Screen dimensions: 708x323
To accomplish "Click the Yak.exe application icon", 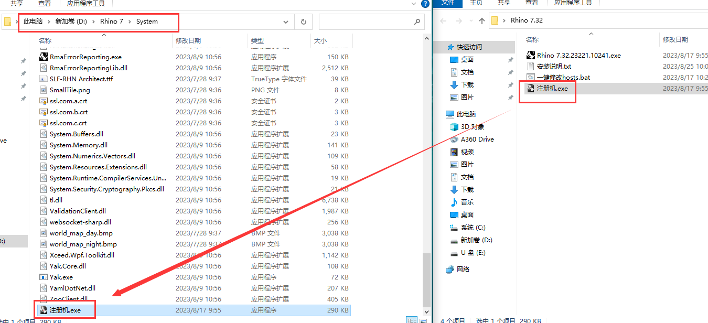I will 44,277.
